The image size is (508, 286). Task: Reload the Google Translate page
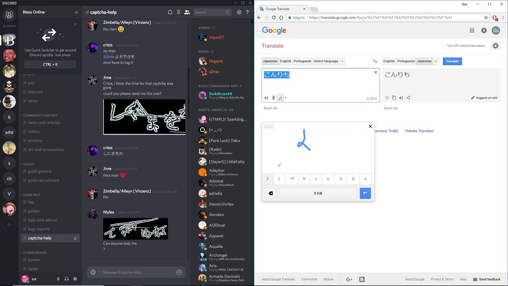pyautogui.click(x=274, y=17)
